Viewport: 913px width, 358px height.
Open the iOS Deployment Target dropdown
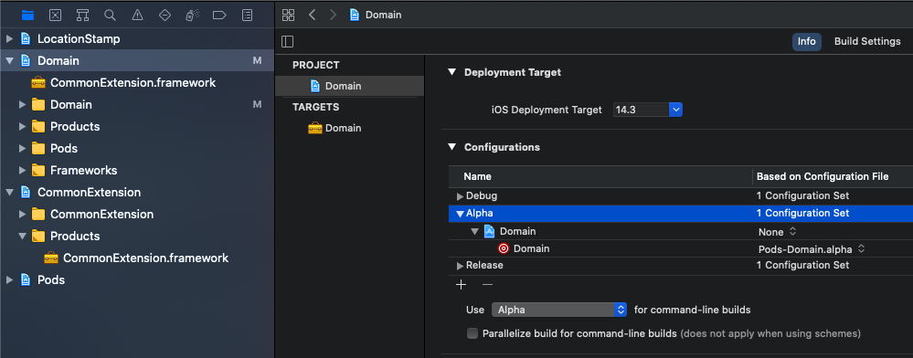pos(647,110)
